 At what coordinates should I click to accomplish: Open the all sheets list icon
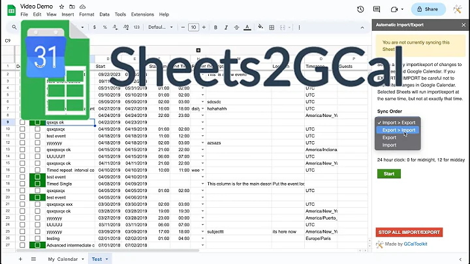(x=33, y=259)
